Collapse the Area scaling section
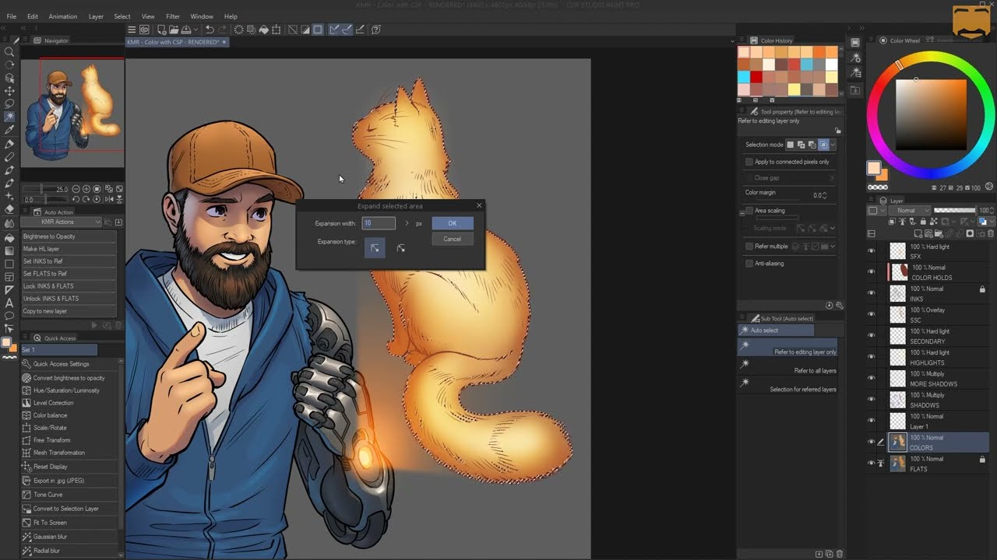 click(x=742, y=212)
